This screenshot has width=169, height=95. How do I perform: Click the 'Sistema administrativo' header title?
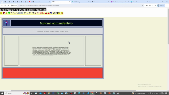(56, 23)
